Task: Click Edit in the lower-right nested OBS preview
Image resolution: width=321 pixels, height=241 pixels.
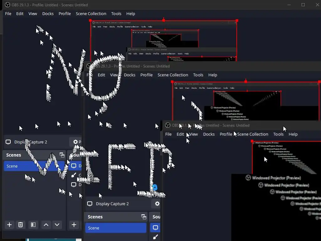Action: (x=180, y=134)
